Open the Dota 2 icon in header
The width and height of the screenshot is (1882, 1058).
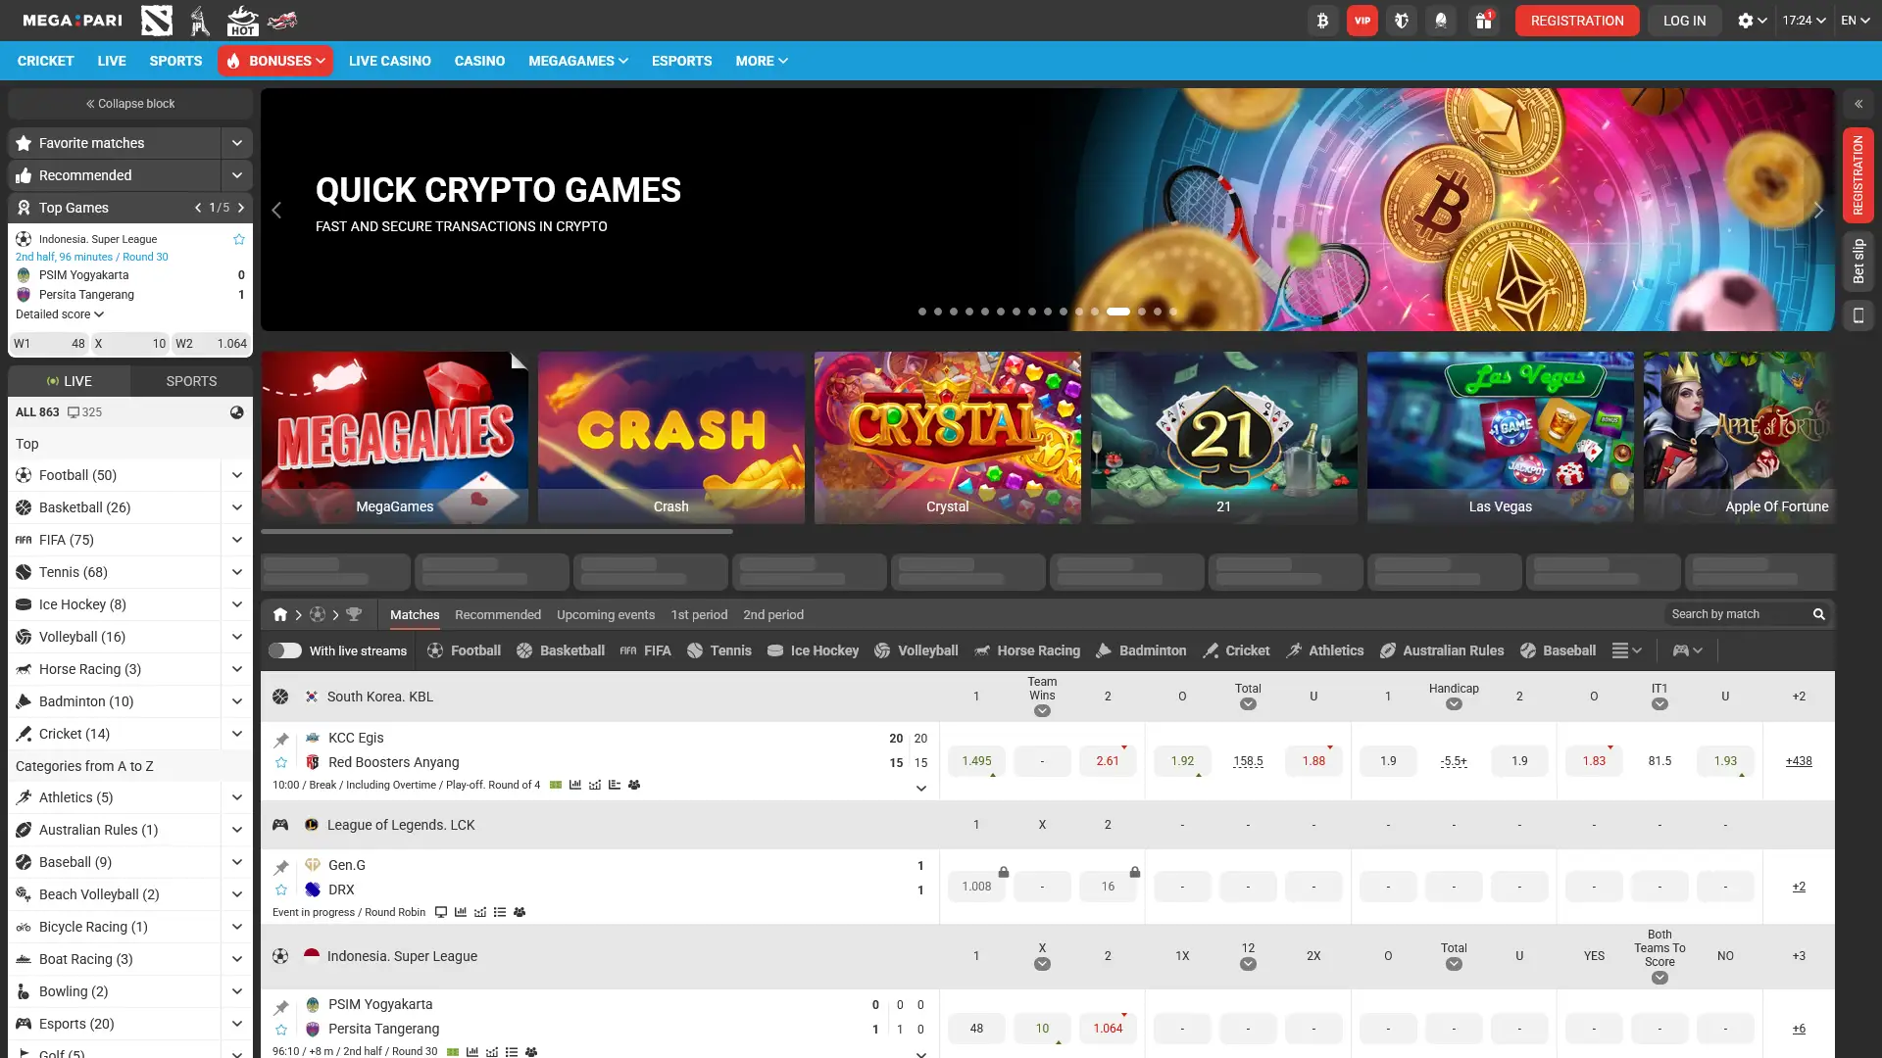(157, 20)
